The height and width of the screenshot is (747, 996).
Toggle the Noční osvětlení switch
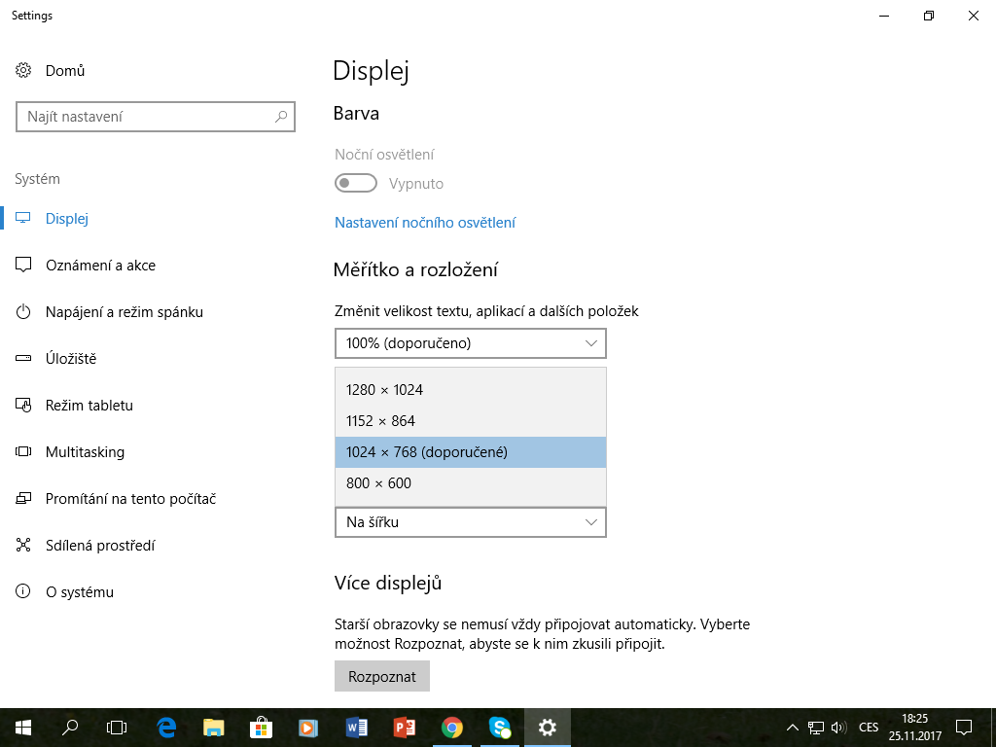[x=356, y=184]
